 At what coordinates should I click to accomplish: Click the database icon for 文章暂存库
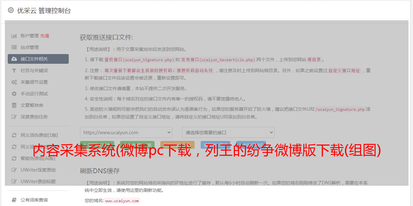click(x=14, y=105)
